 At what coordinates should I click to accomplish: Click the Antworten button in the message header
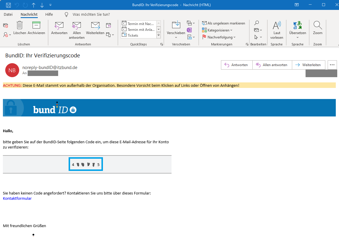point(237,65)
